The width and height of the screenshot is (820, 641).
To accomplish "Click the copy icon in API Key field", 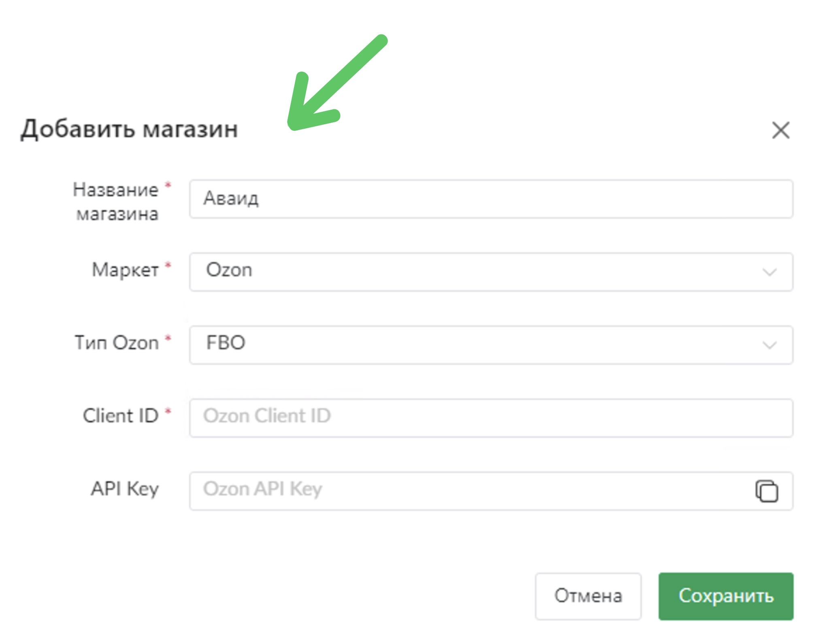I will click(767, 491).
